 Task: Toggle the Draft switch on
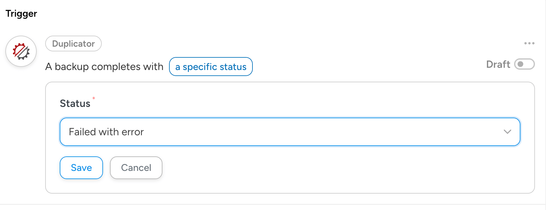pos(524,64)
